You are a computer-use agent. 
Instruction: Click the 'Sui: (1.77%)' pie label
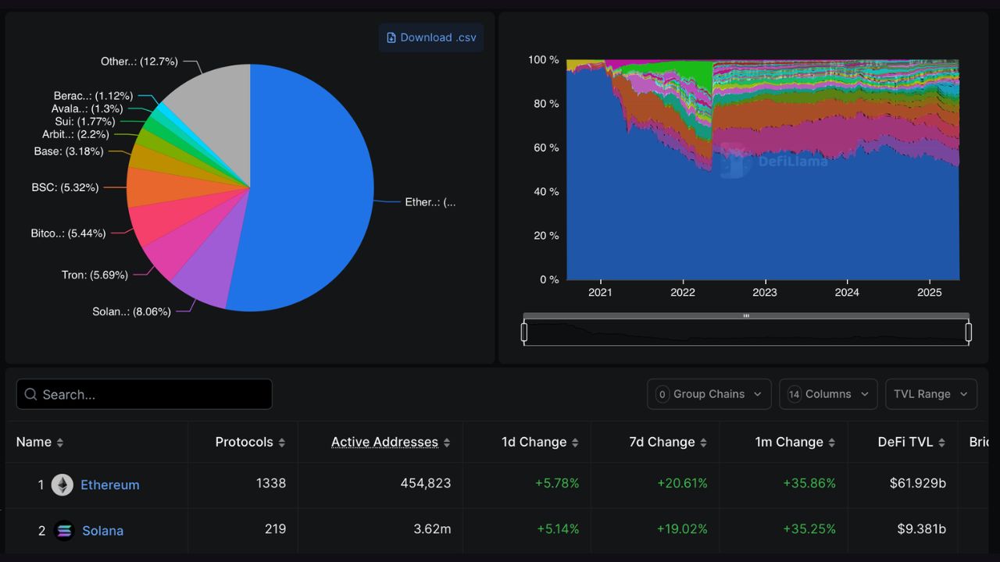pyautogui.click(x=85, y=122)
